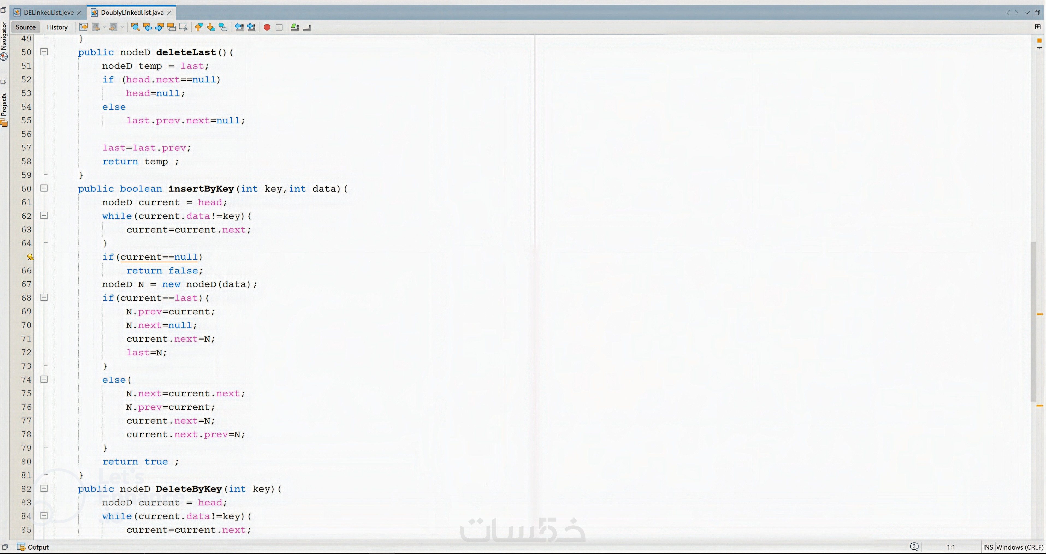This screenshot has height=554, width=1046.
Task: Click Find Previous Occurrence arrow icon
Action: [x=147, y=27]
